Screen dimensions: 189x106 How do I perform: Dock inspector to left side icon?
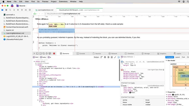tap(37, 53)
